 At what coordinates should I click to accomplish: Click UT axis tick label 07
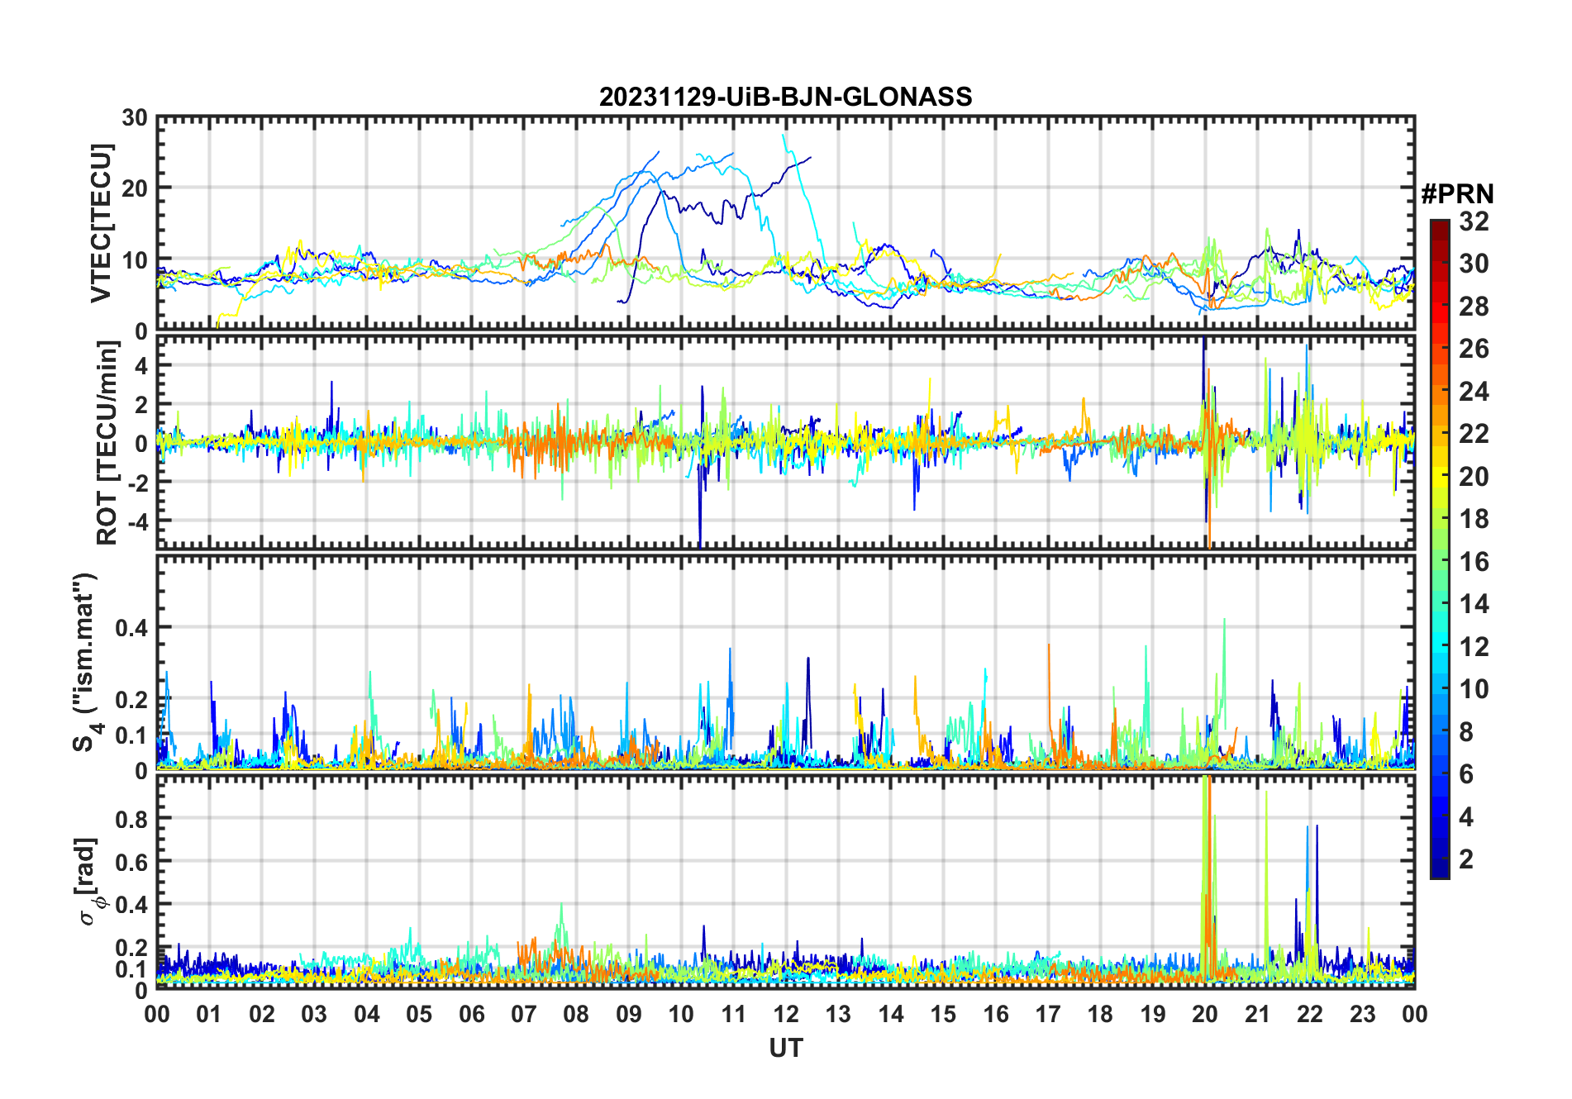point(524,1014)
